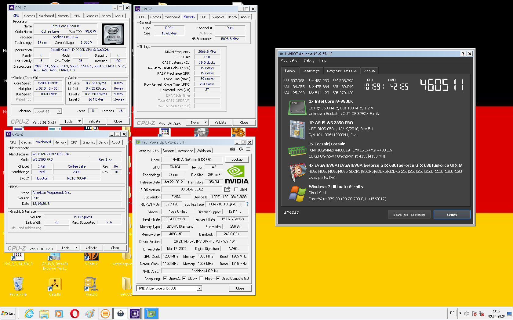Image resolution: width=513 pixels, height=320 pixels.
Task: Click the Windows logo beside Windows 7 Ultimate
Action: pyautogui.click(x=297, y=194)
